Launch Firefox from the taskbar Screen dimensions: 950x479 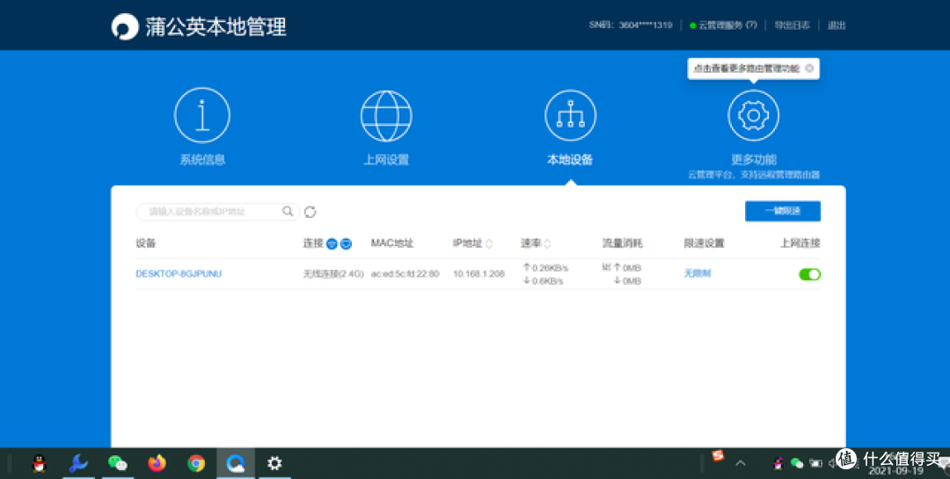click(157, 463)
